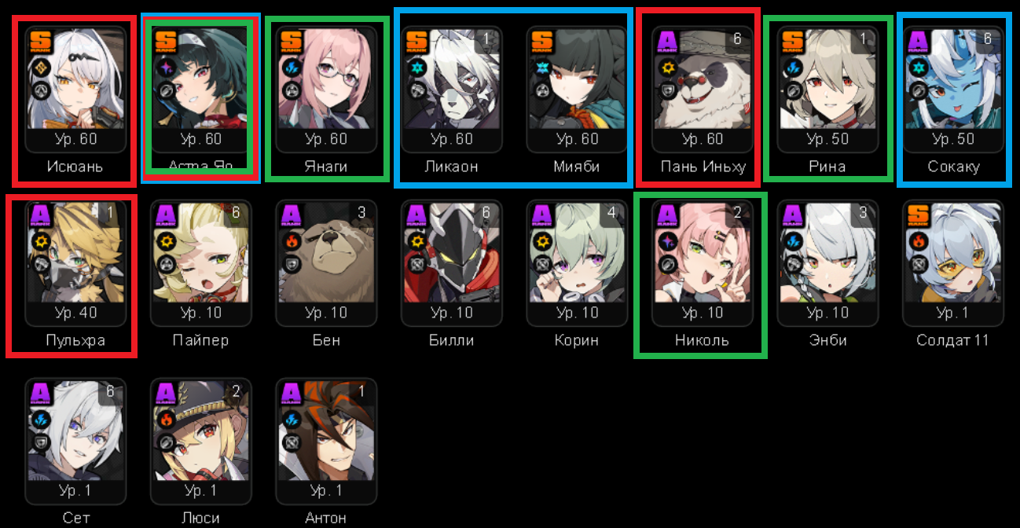Pick the Рина character card

(827, 89)
